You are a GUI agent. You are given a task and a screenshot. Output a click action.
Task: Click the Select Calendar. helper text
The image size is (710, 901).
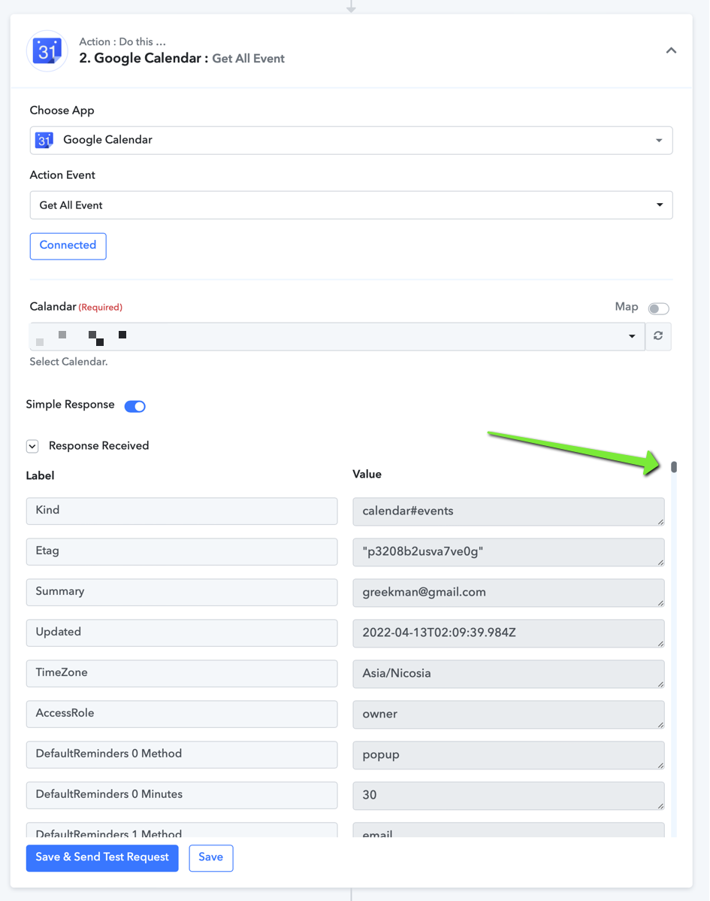pyautogui.click(x=68, y=362)
